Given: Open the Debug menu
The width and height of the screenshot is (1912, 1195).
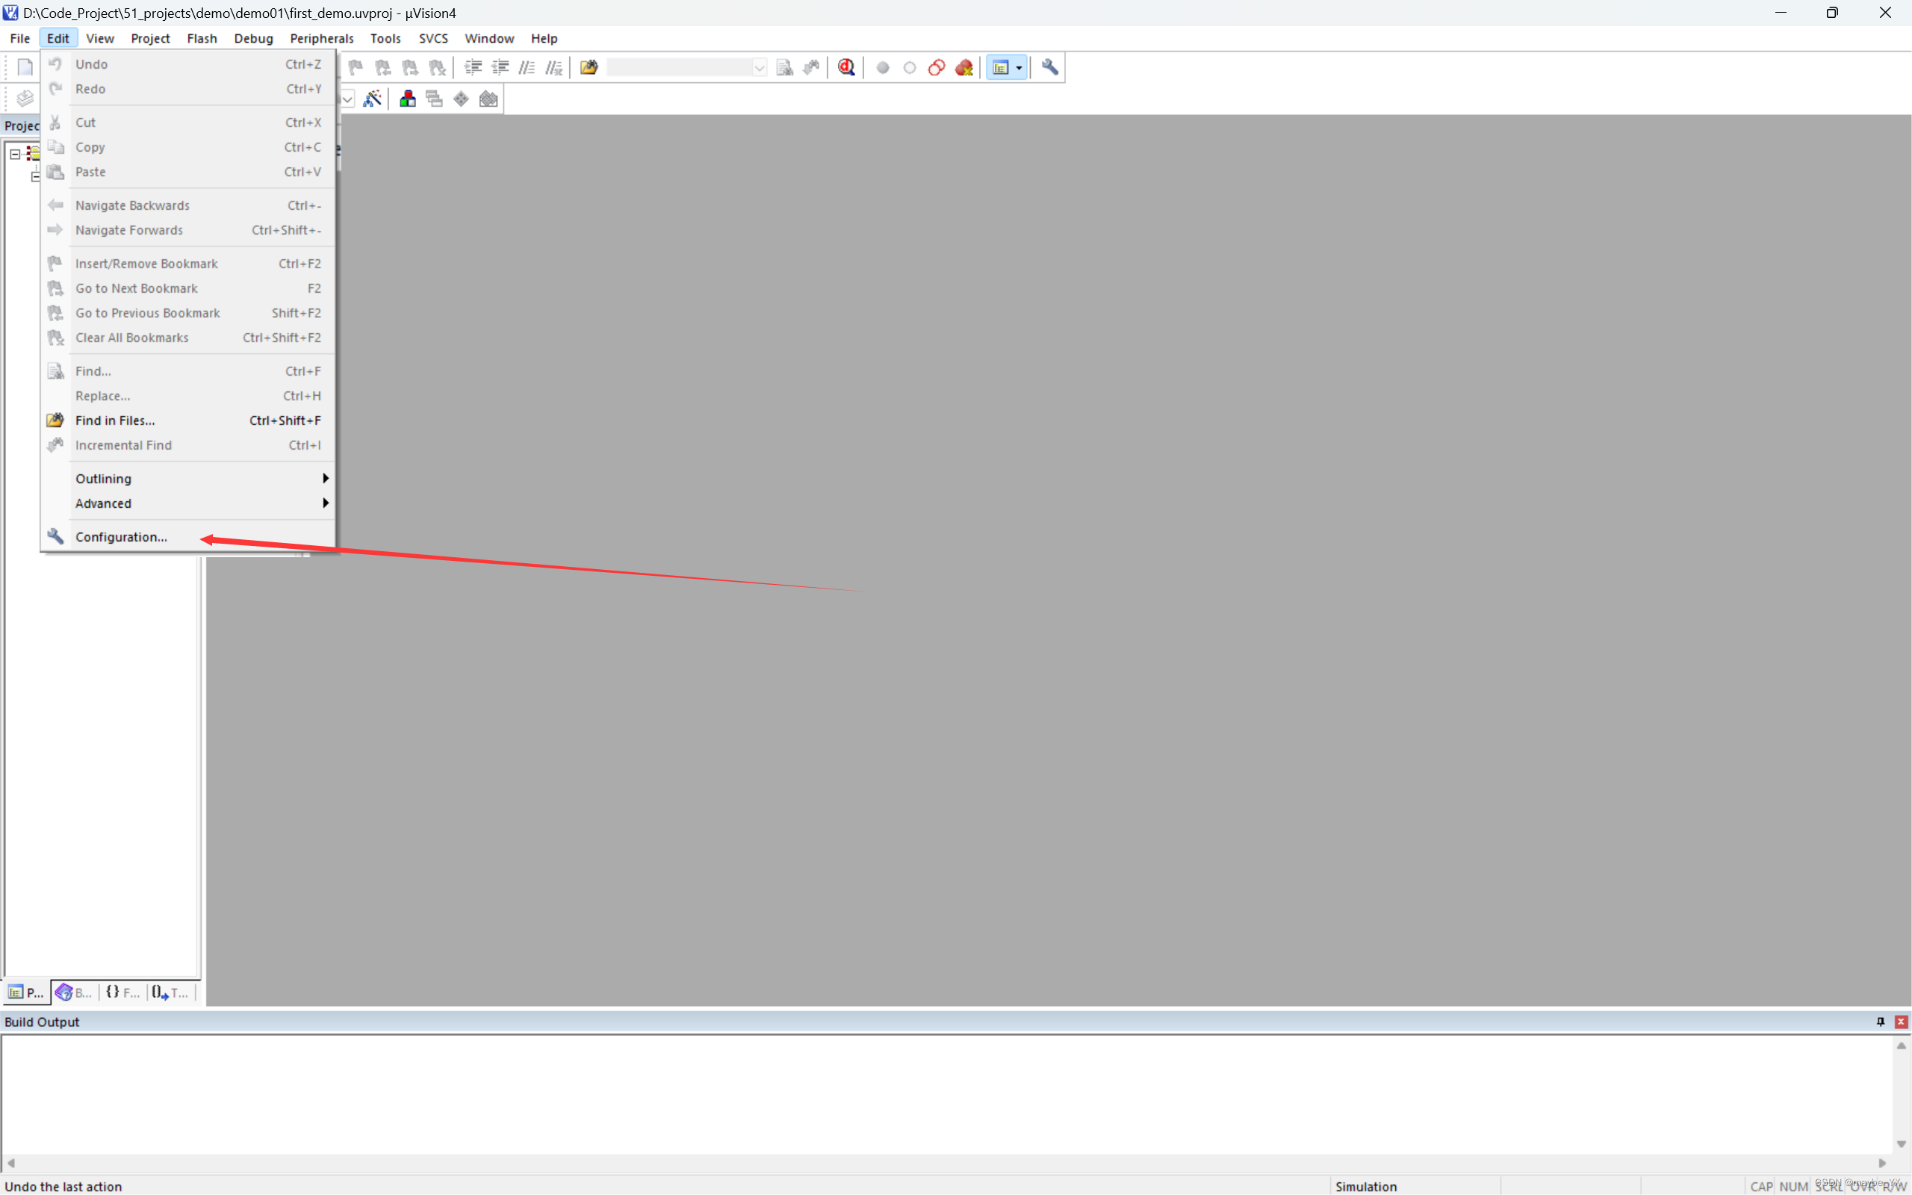Looking at the screenshot, I should (254, 38).
